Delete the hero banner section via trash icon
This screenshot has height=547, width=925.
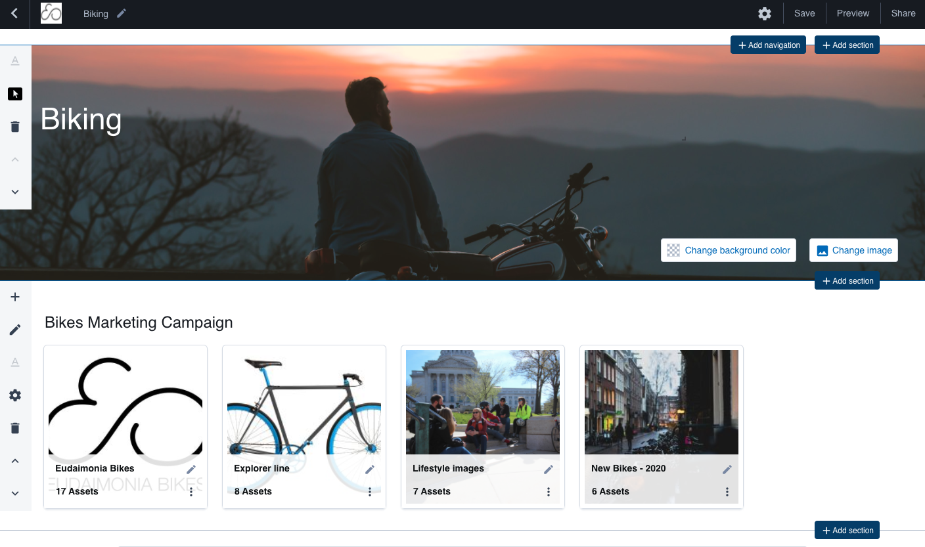15,127
